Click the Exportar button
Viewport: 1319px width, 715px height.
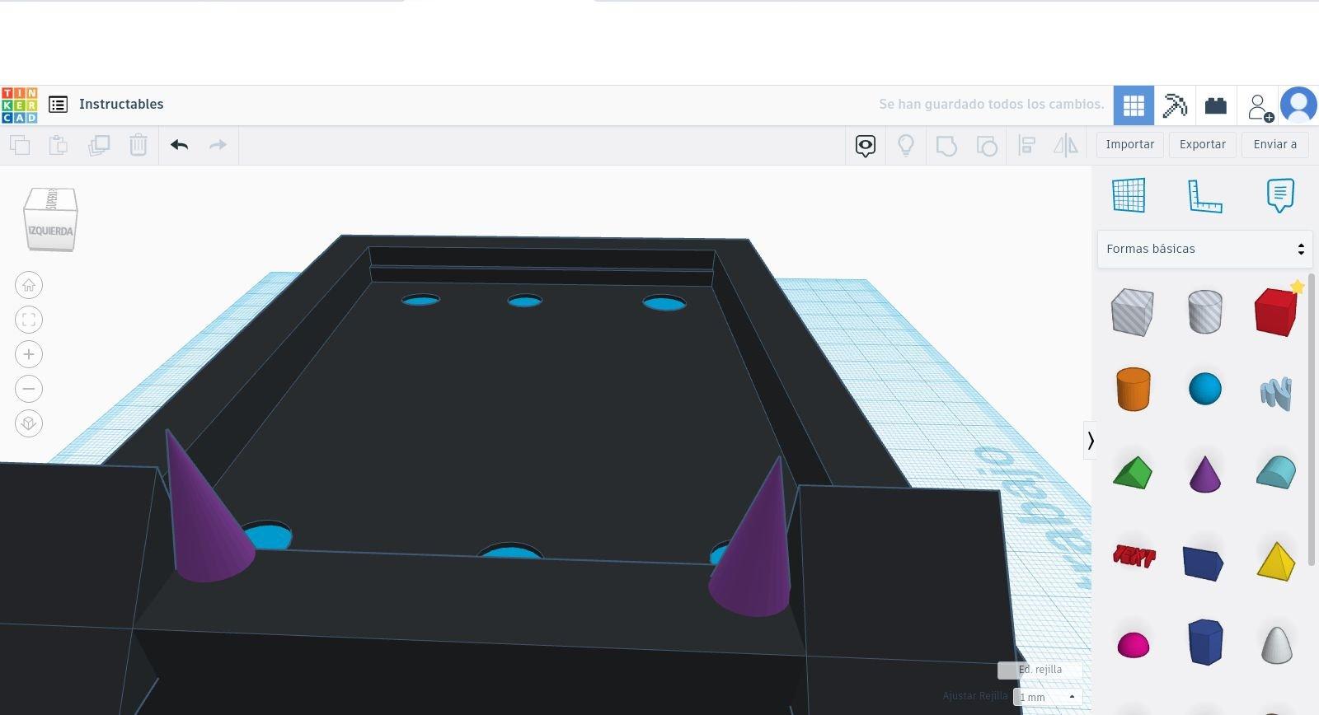(1202, 144)
